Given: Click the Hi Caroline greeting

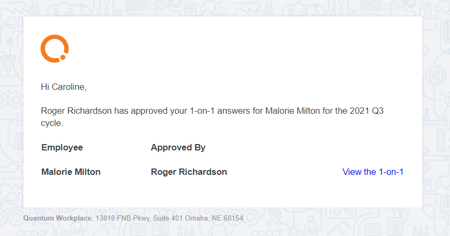Looking at the screenshot, I should [63, 87].
